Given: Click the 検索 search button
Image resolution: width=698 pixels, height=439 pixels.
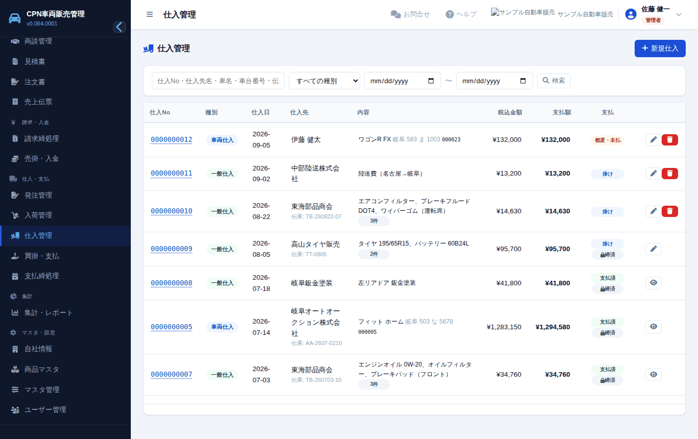Looking at the screenshot, I should (554, 81).
